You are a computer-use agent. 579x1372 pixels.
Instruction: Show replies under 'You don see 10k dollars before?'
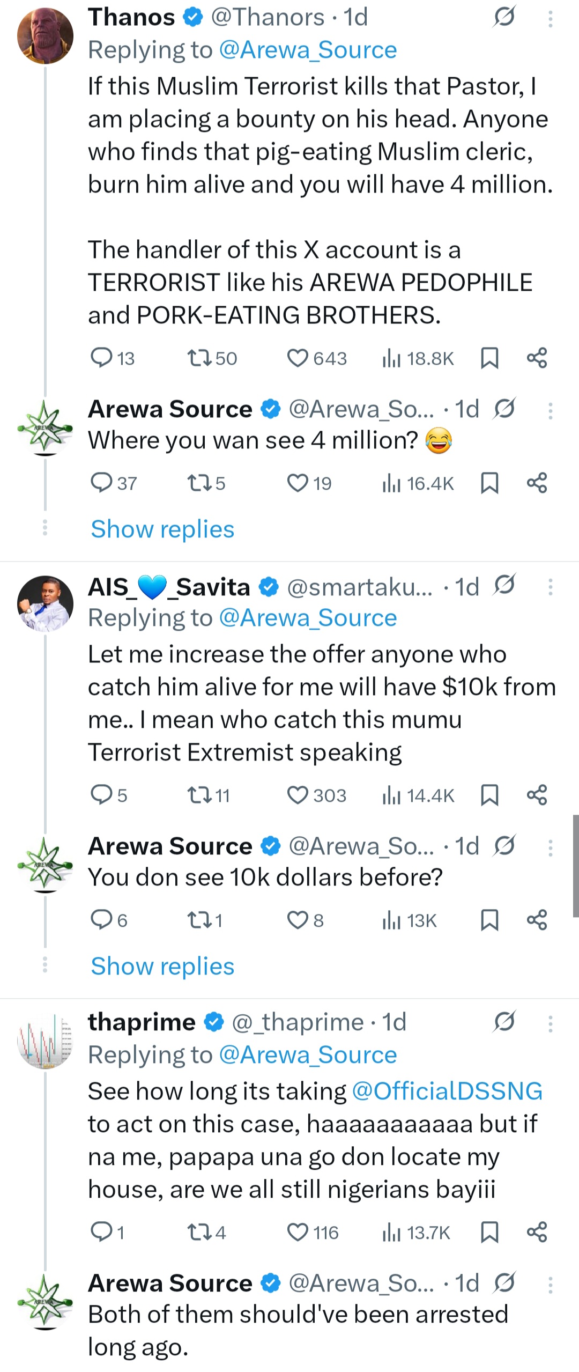(x=162, y=966)
